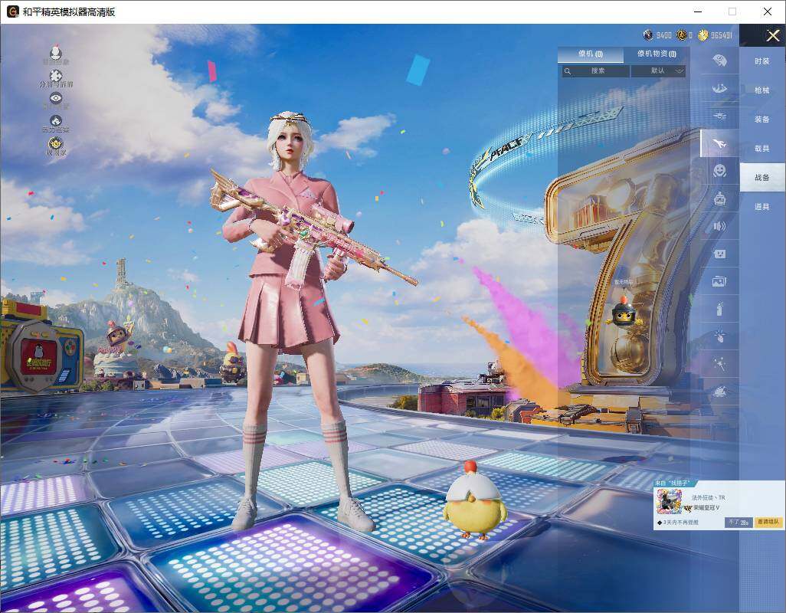Switch to the 枪械 tab
This screenshot has height=613, width=786.
point(762,90)
